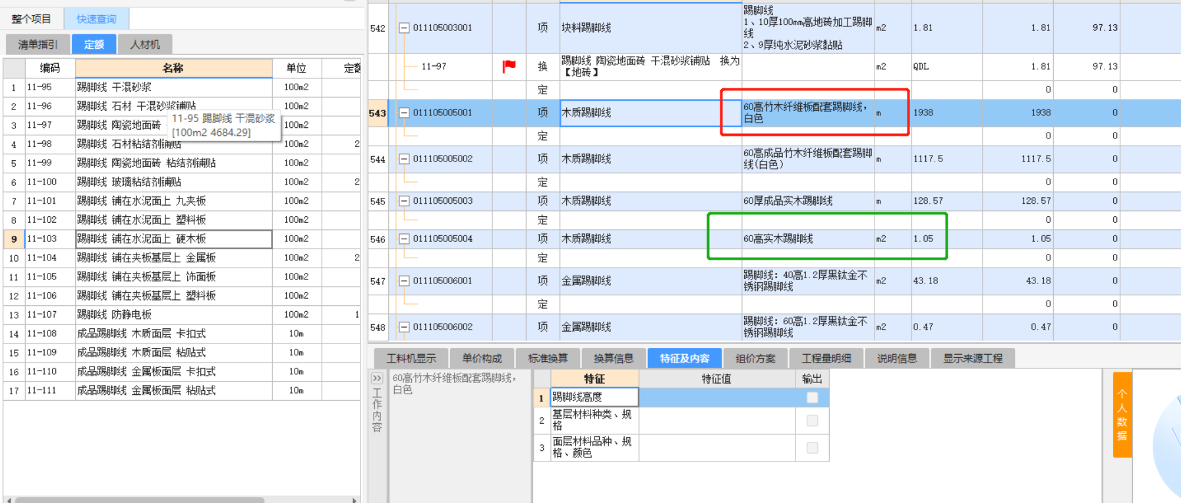Select quota 11-109 成品踢脚线 木质面层 粘贴式

174,353
